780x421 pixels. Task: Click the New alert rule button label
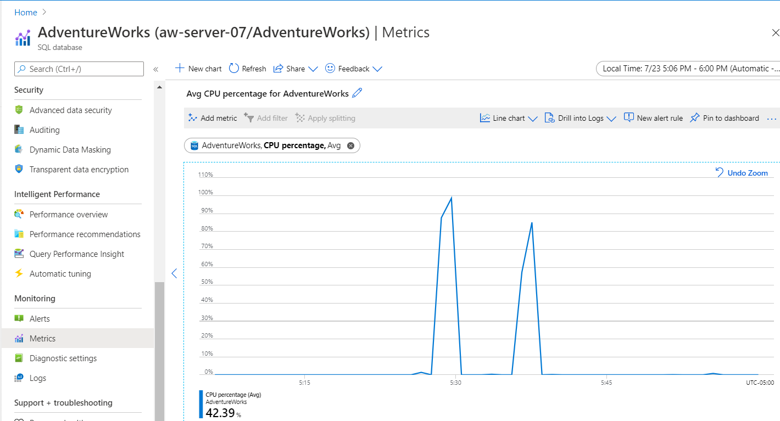click(660, 118)
